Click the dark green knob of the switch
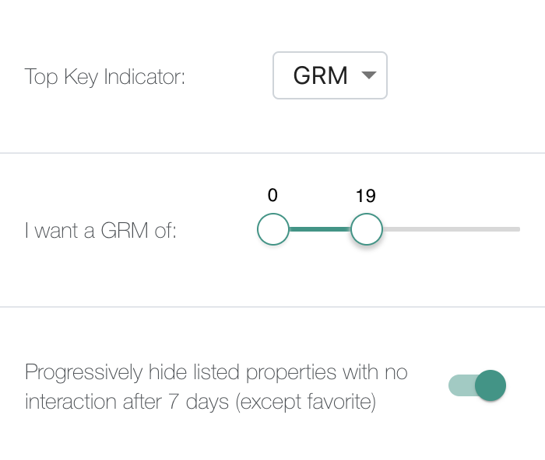This screenshot has width=545, height=460. tap(490, 385)
